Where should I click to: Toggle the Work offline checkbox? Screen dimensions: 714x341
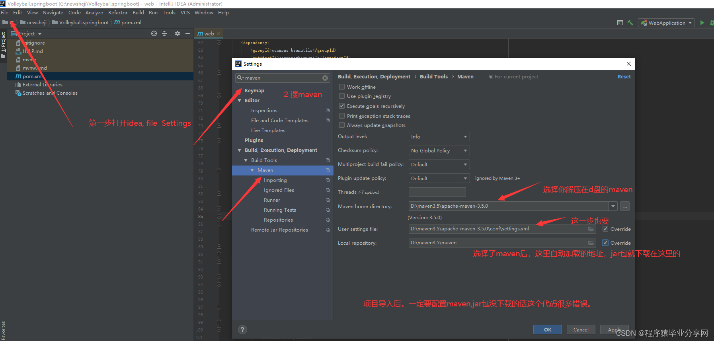(342, 87)
